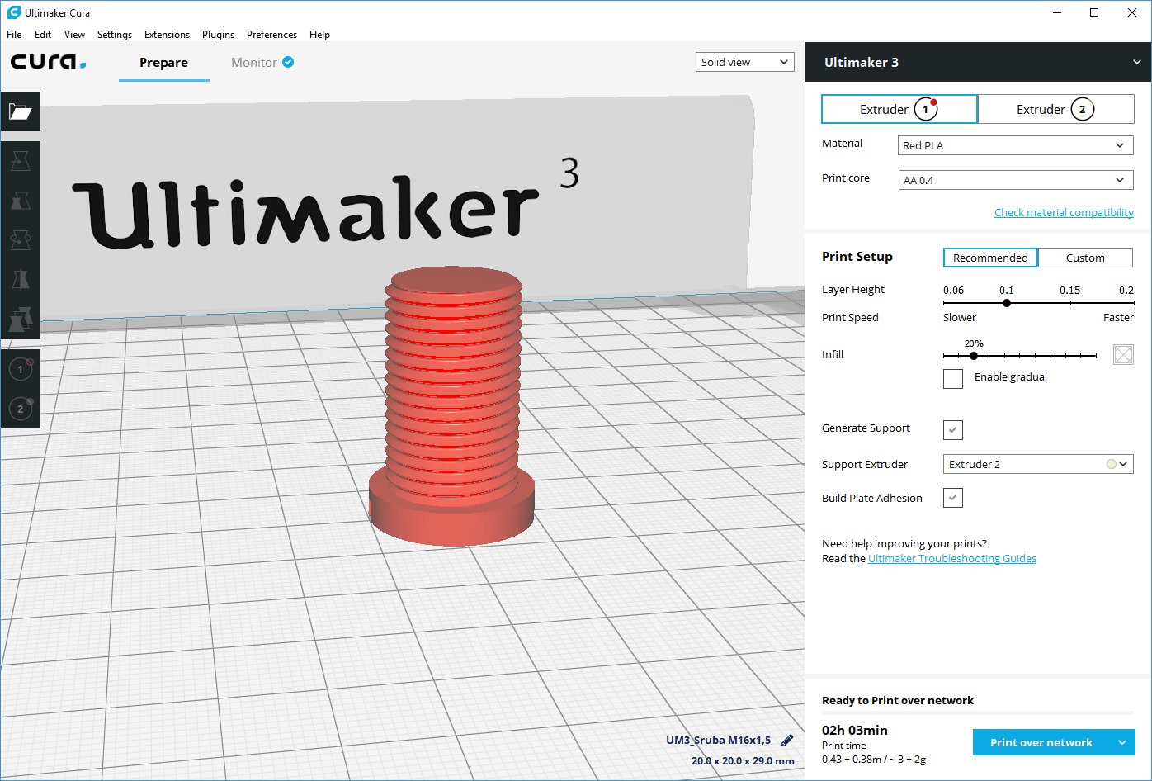Screen dimensions: 1152x781
Task: Click material usage 0.43 + 0.38m text
Action: tap(874, 759)
